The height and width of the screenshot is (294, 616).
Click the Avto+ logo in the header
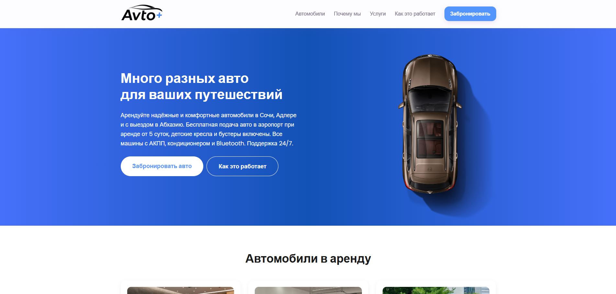tap(142, 13)
